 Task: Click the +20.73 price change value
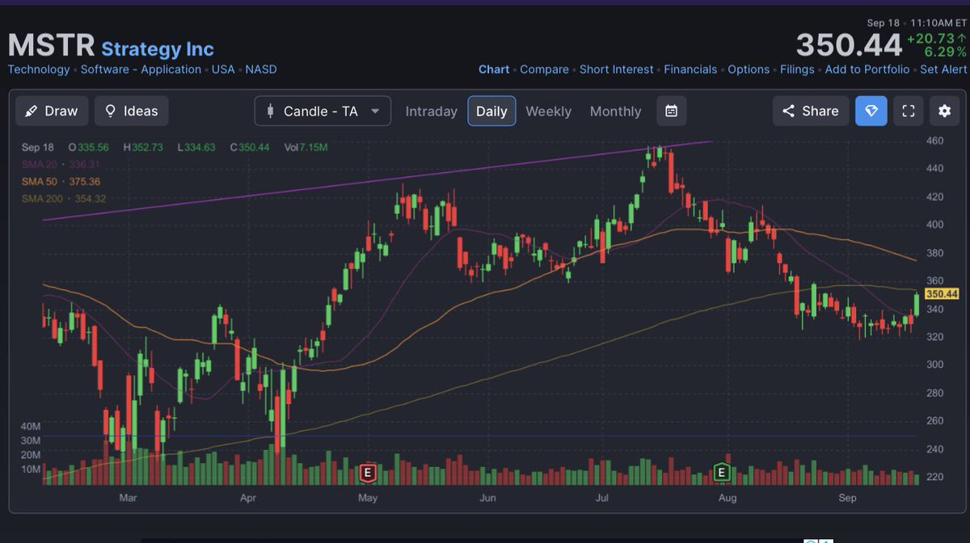[x=936, y=39]
